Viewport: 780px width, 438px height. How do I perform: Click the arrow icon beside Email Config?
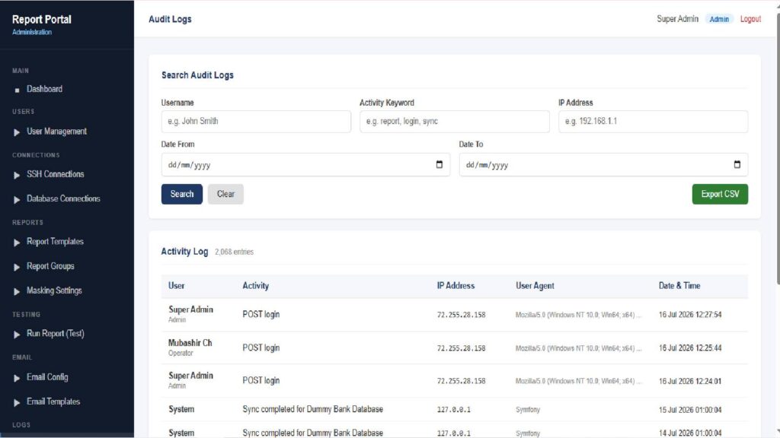(17, 378)
